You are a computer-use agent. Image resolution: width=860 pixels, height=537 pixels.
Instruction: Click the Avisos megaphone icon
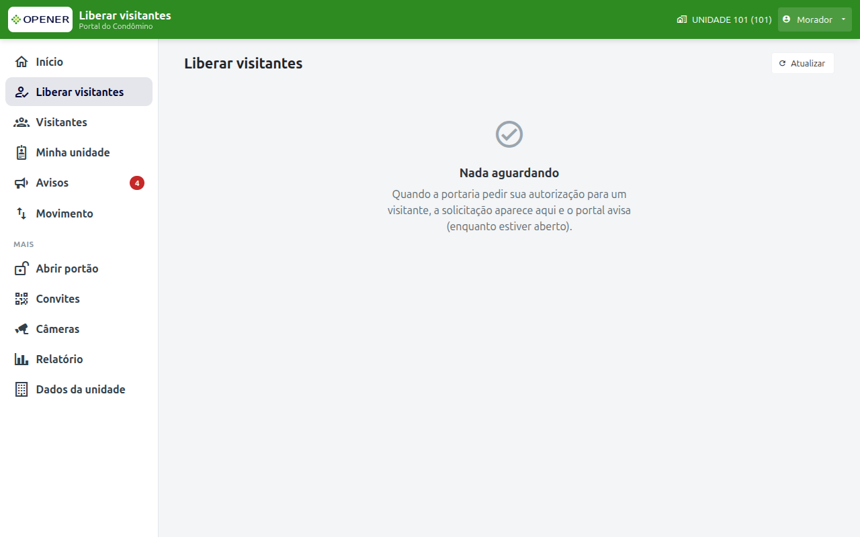click(x=21, y=183)
